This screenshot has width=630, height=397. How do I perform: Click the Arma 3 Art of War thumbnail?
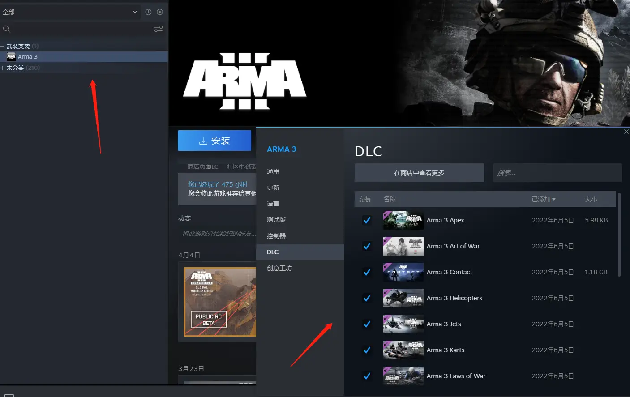[x=403, y=246]
